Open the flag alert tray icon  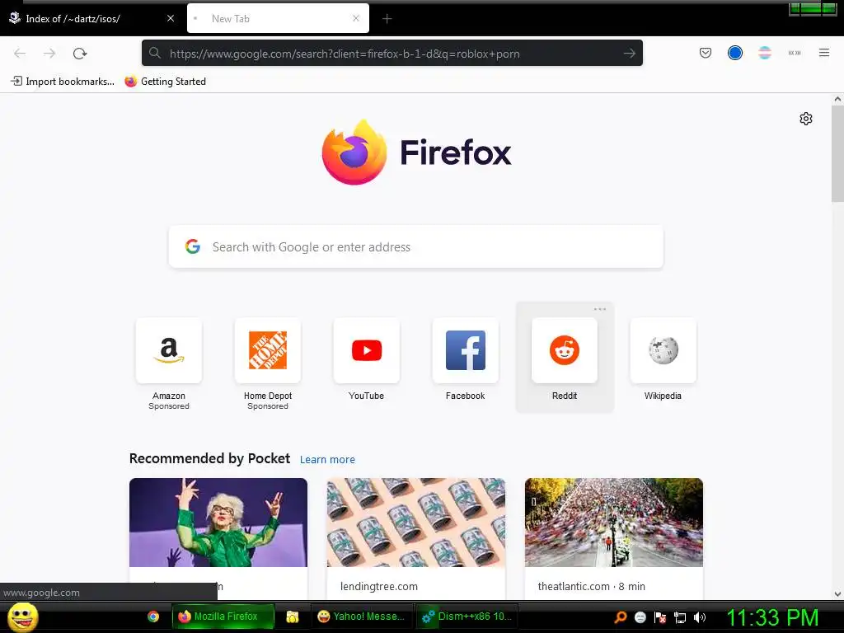(x=660, y=617)
